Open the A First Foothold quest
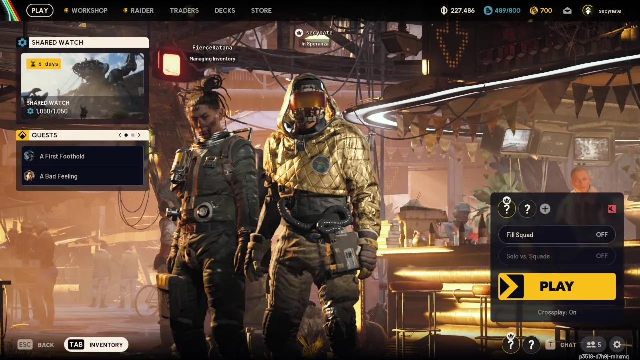 82,156
